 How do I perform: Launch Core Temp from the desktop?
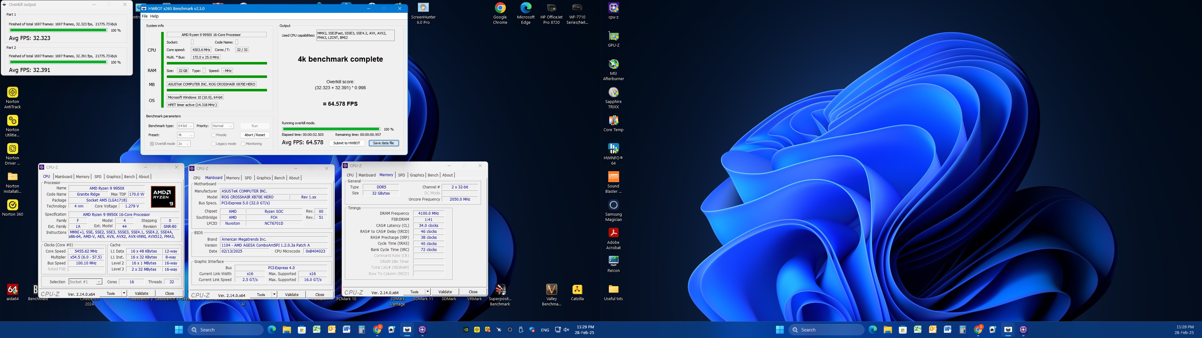pyautogui.click(x=613, y=124)
